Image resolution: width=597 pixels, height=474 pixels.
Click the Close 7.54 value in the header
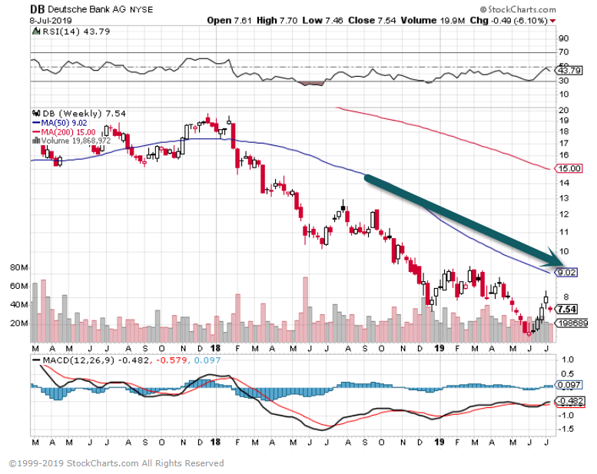(372, 21)
